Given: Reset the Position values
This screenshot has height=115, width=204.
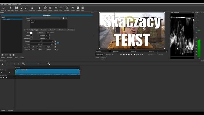Looking at the screenshot, I should pos(55,41).
